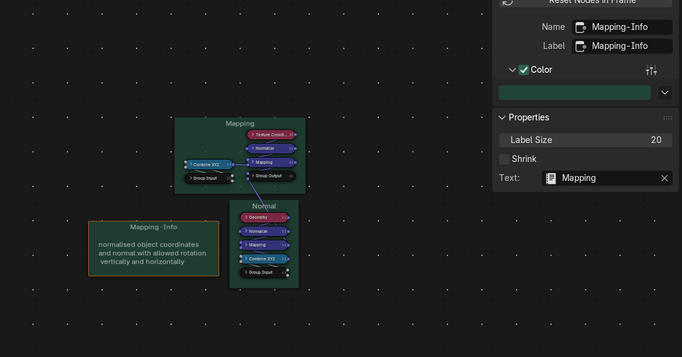The height and width of the screenshot is (357, 682).
Task: Expand Group Input node in Normal frame
Action: point(246,272)
